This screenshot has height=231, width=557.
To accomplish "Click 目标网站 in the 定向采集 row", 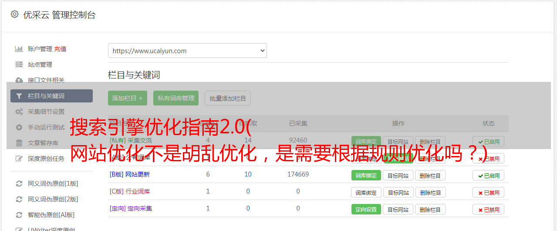I will point(398,209).
